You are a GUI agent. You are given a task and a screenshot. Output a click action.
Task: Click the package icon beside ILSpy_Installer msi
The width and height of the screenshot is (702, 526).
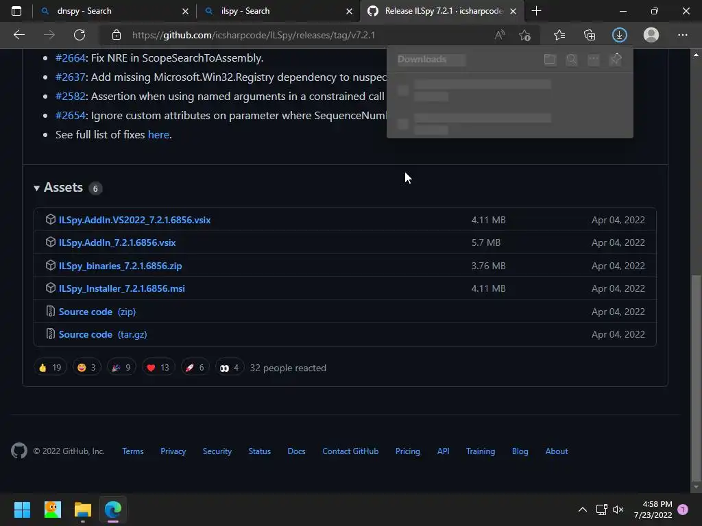point(51,288)
